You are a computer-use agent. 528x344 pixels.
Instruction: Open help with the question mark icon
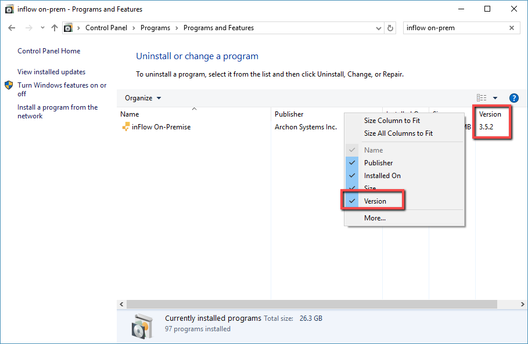coord(514,98)
